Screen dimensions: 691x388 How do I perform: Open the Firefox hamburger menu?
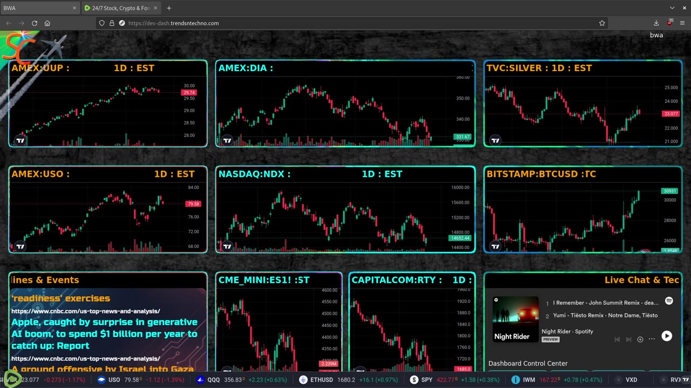[x=682, y=23]
